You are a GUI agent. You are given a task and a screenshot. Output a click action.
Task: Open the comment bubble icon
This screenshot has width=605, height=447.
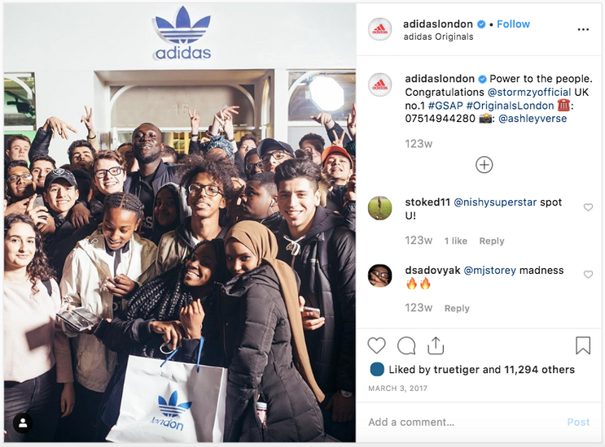pyautogui.click(x=406, y=345)
